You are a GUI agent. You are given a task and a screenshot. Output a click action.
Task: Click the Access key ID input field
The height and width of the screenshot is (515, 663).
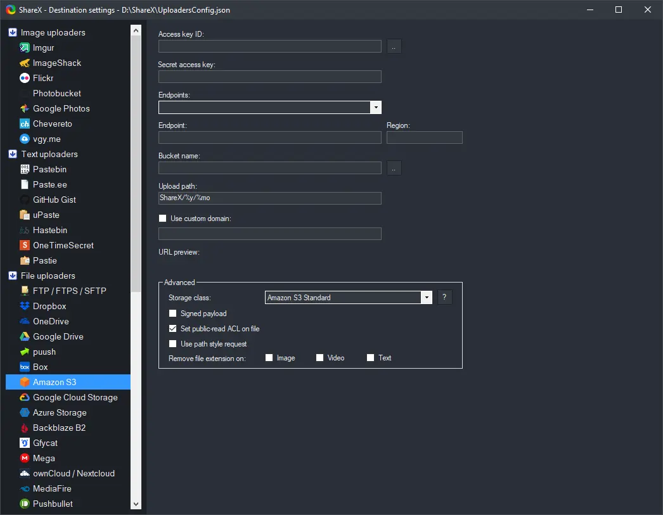[x=270, y=46]
